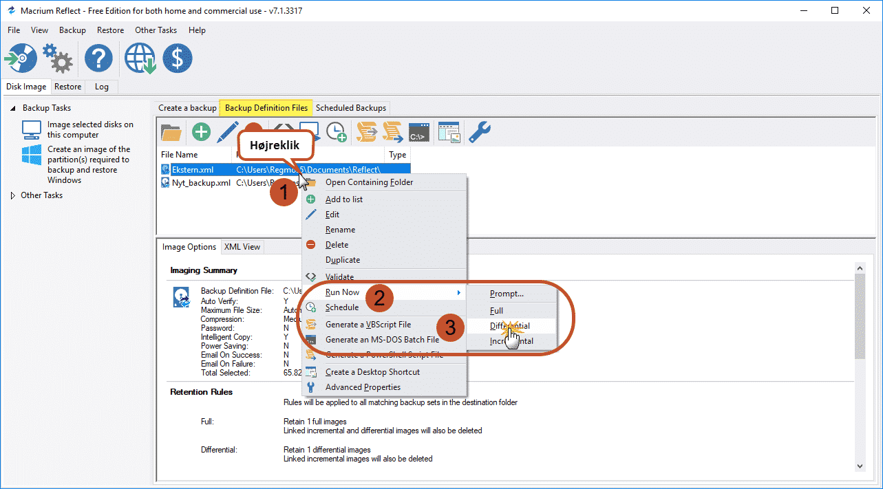This screenshot has width=883, height=489.
Task: Choose Delete in the context menu
Action: (337, 245)
